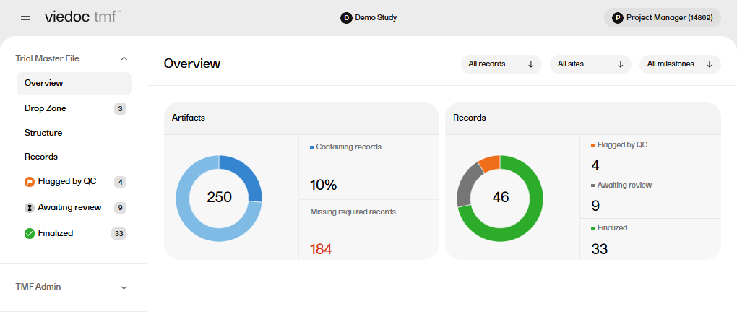Click the Artifacts donut chart center 250
This screenshot has height=322, width=737.
point(219,197)
